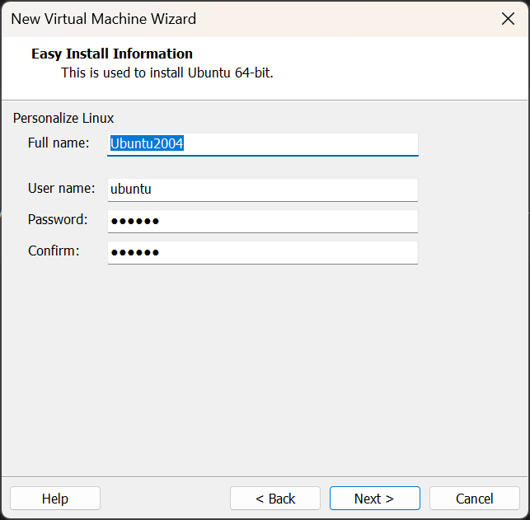Open Help for this wizard
The height and width of the screenshot is (520, 530).
[x=55, y=499]
